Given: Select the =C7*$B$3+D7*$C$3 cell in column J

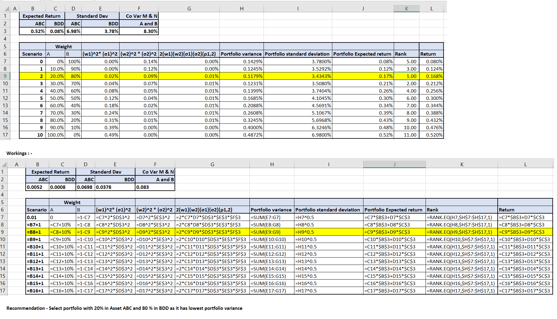Looking at the screenshot, I should (394, 217).
